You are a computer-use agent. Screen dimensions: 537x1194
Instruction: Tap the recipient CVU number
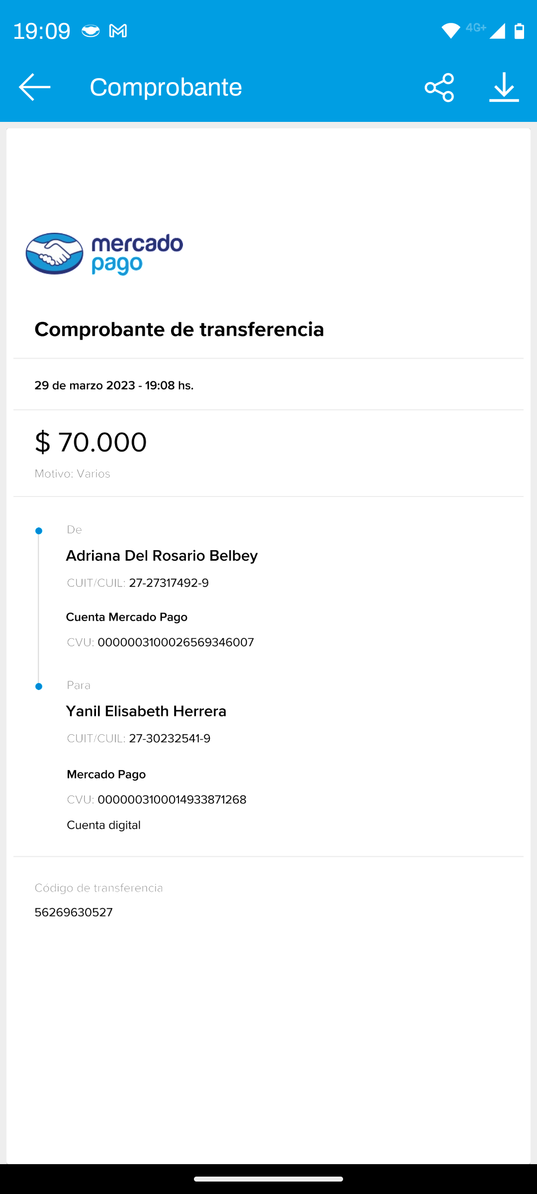(x=172, y=799)
